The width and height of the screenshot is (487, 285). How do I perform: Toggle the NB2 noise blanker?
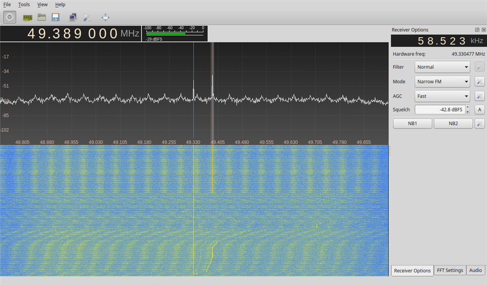click(x=453, y=123)
